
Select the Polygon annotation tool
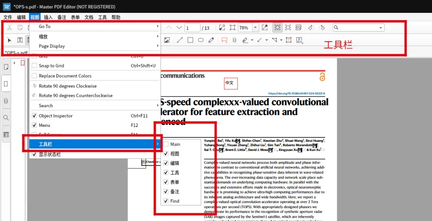pyautogui.click(x=274, y=40)
